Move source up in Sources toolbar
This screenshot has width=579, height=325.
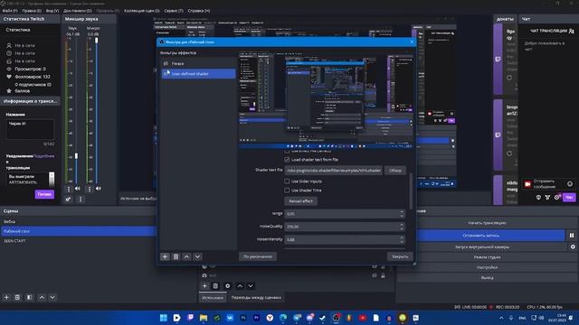pyautogui.click(x=240, y=285)
